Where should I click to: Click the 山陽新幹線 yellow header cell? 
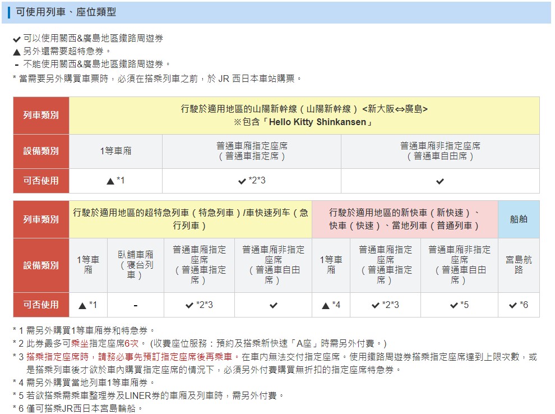click(x=304, y=115)
